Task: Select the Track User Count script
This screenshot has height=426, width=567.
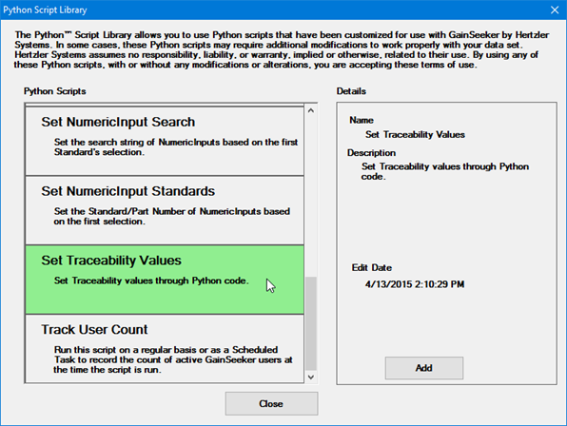Action: [165, 349]
